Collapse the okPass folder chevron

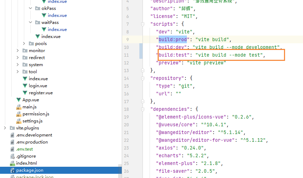30,8
